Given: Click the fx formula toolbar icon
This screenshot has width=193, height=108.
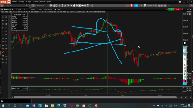Looking at the screenshot, I should pyautogui.click(x=65, y=5).
